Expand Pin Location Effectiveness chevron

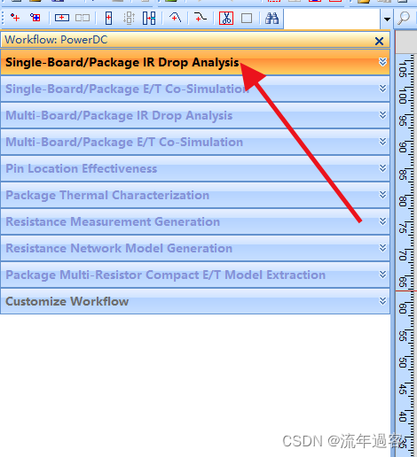(382, 168)
